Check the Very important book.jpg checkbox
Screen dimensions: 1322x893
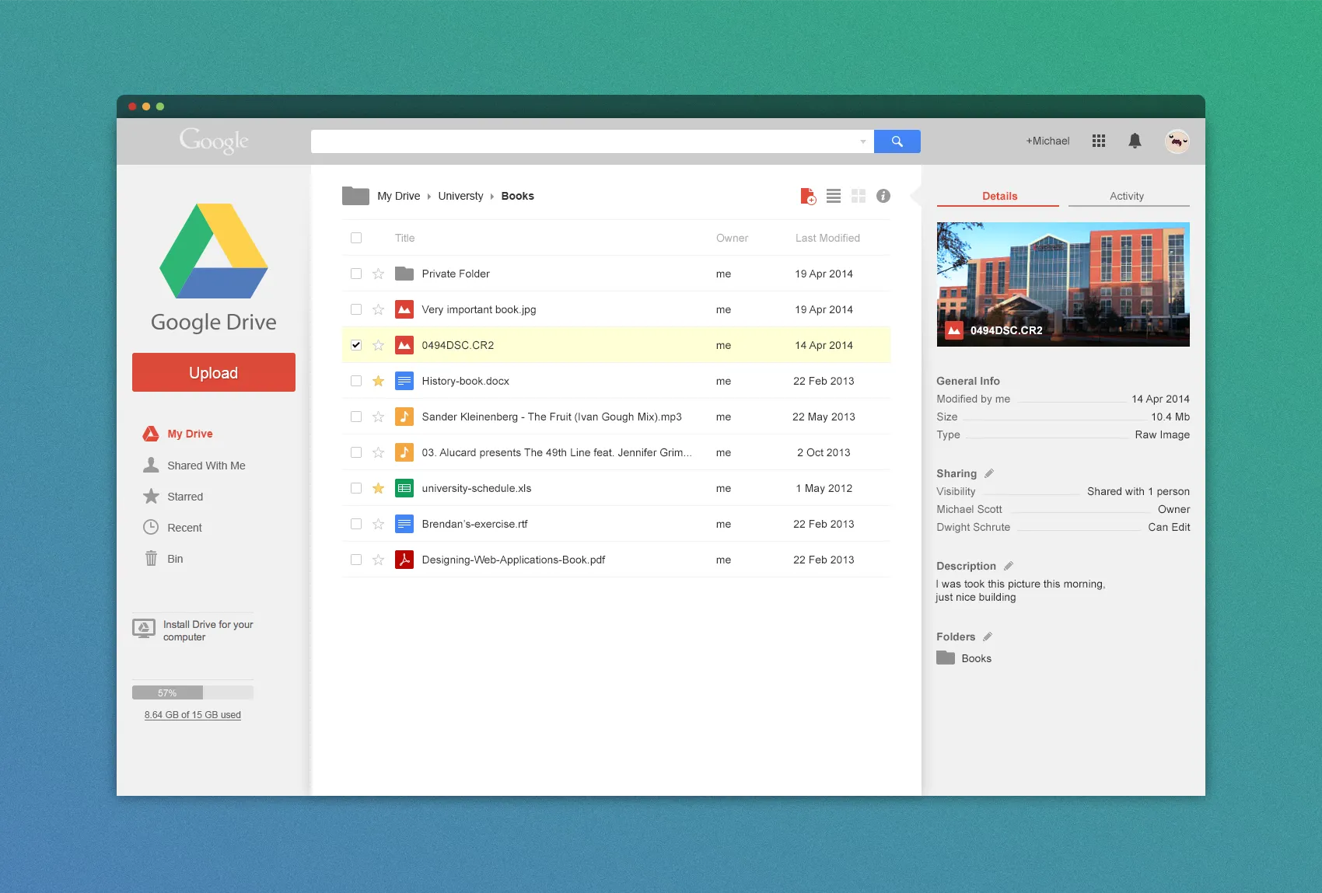coord(356,309)
